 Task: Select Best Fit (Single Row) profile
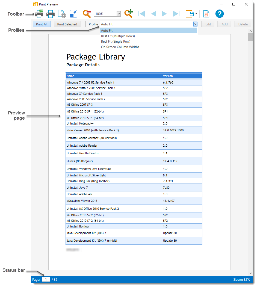pos(116,42)
